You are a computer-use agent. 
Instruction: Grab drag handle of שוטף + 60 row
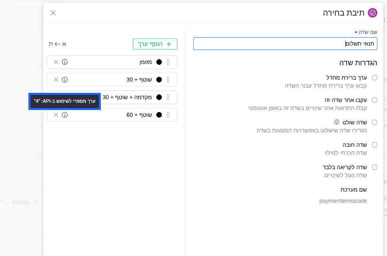point(168,115)
